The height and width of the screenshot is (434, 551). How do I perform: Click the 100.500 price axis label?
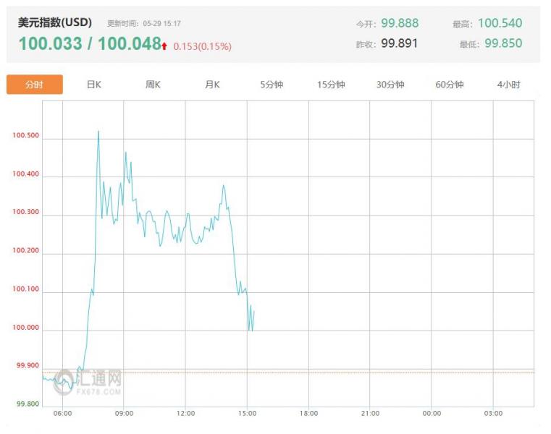[x=25, y=136]
